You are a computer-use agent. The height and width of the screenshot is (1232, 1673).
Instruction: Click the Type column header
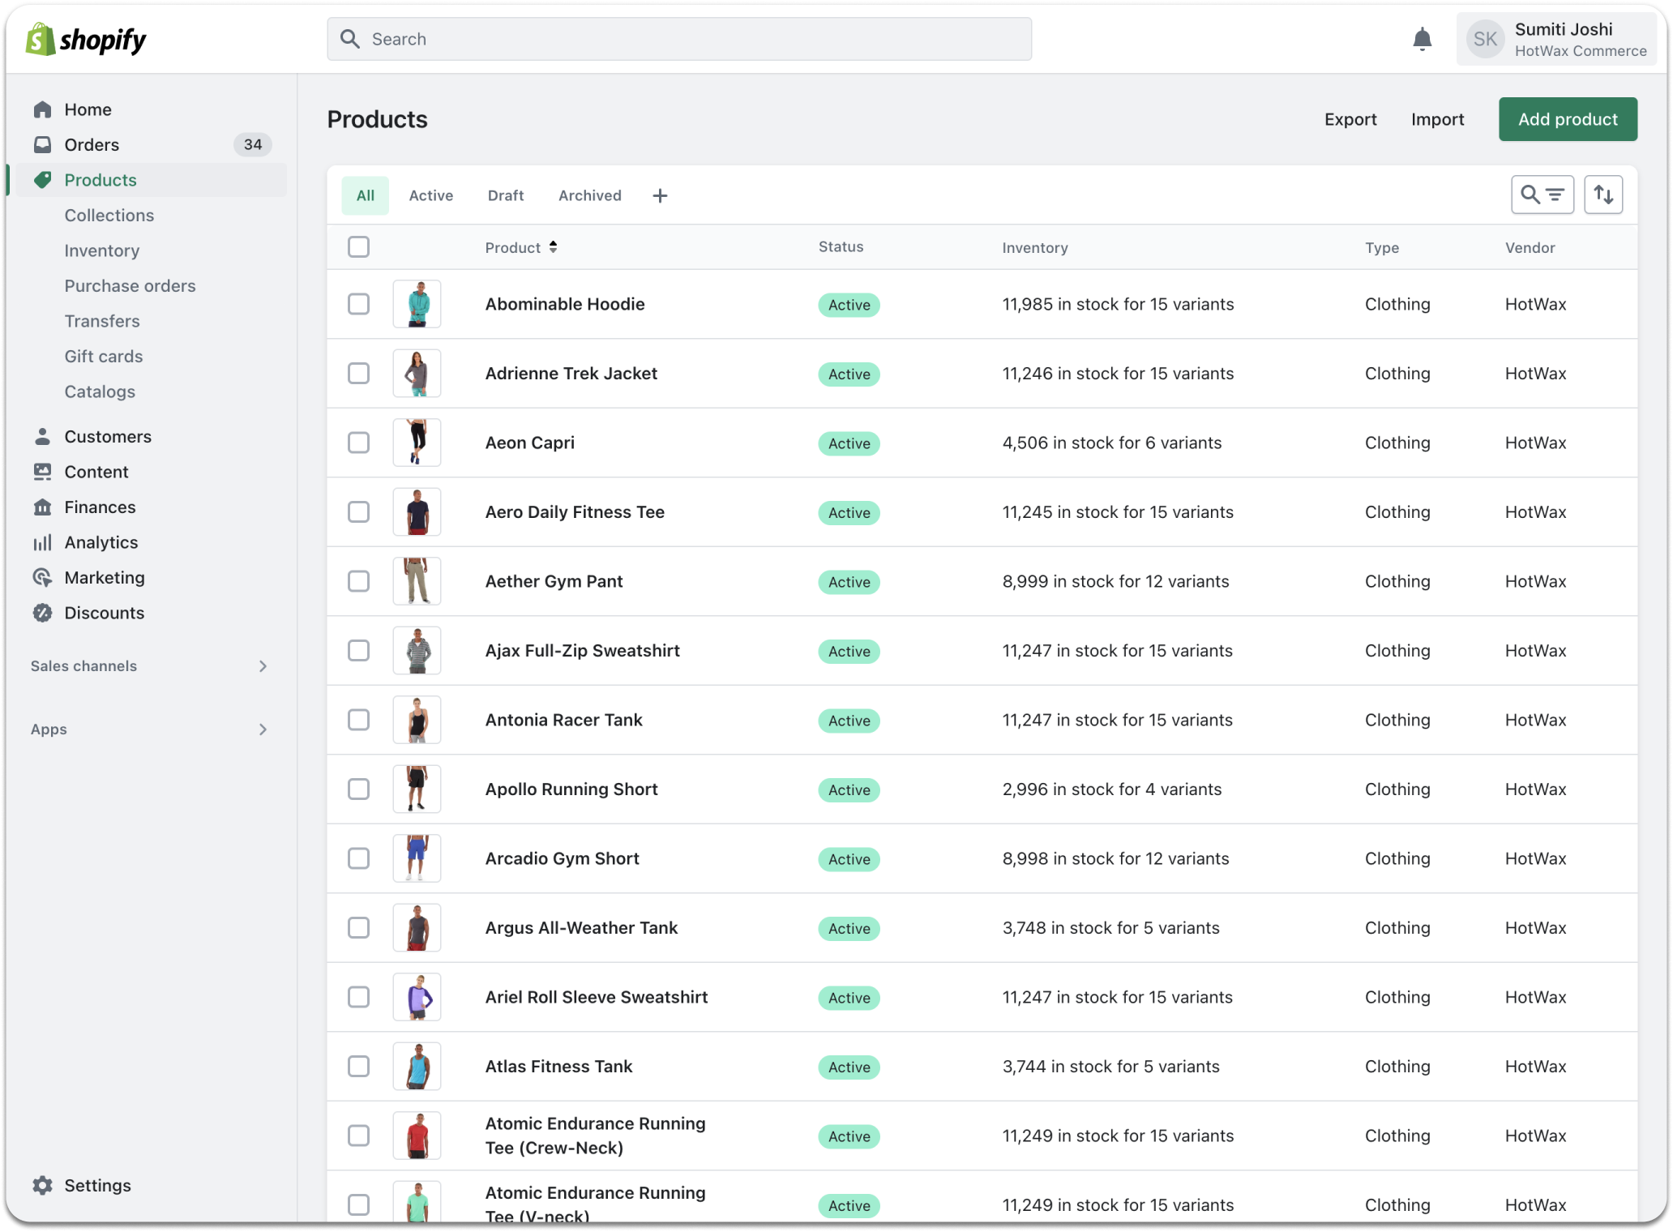coord(1381,247)
